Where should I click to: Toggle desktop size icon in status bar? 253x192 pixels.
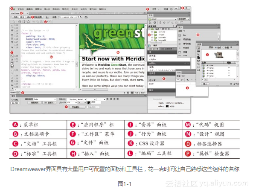coord(132,93)
